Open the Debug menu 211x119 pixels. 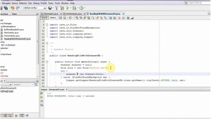[36, 3]
